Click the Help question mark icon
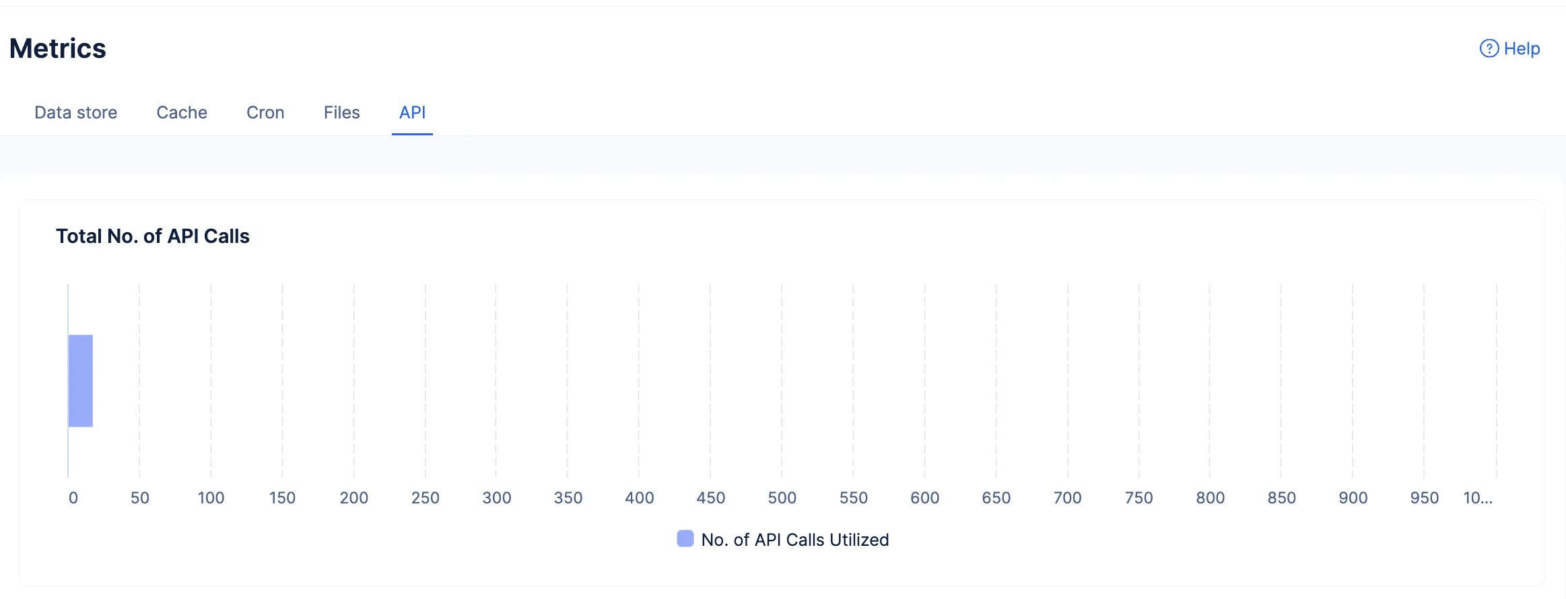Viewport: 1566px width, 599px height. pos(1489,48)
